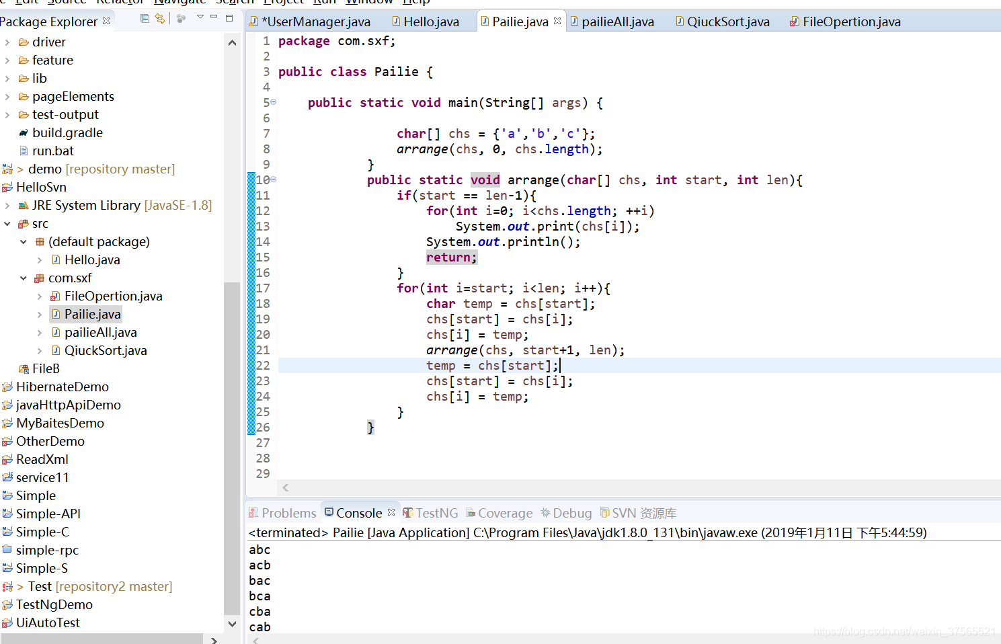The width and height of the screenshot is (1001, 644).
Task: Expand the driver folder
Action: tap(7, 42)
